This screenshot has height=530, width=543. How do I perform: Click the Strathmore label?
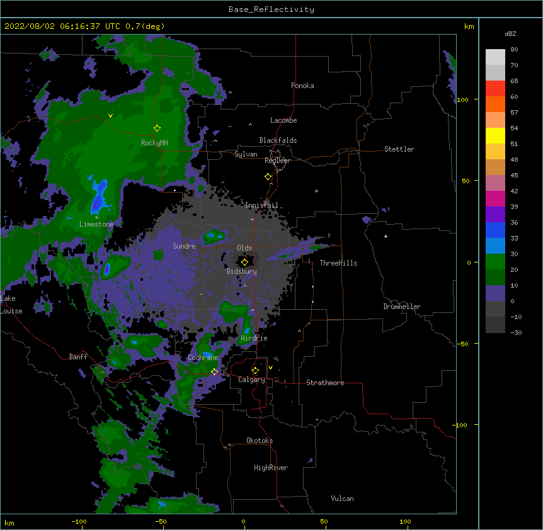point(325,383)
